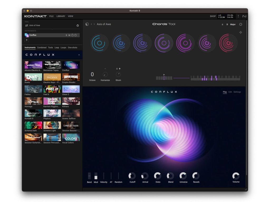The width and height of the screenshot is (270, 202).
Task: Click the Strum down arrow
Action: pos(117,69)
